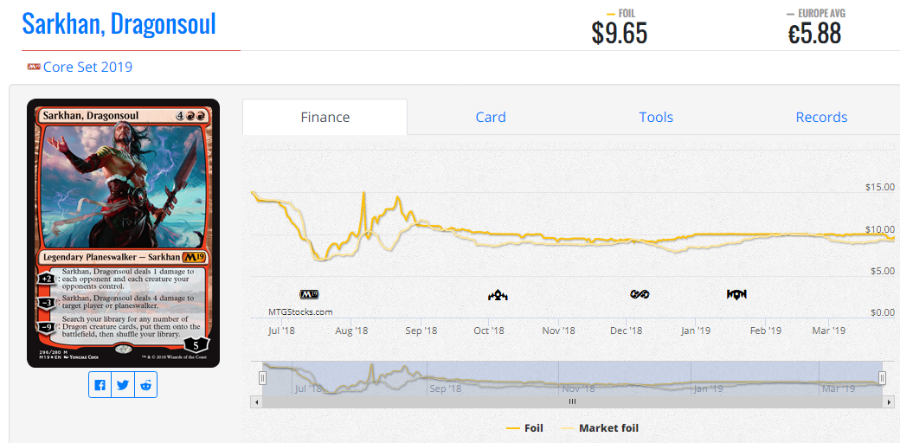
Task: Click the FOIL price $9.65
Action: coord(620,34)
